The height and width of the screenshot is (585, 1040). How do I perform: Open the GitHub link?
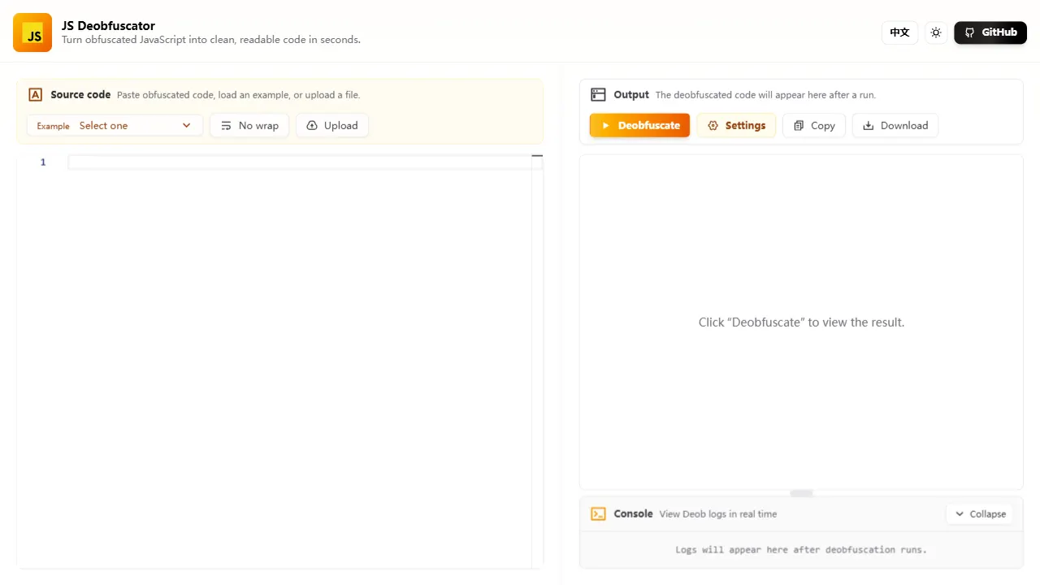coord(990,32)
